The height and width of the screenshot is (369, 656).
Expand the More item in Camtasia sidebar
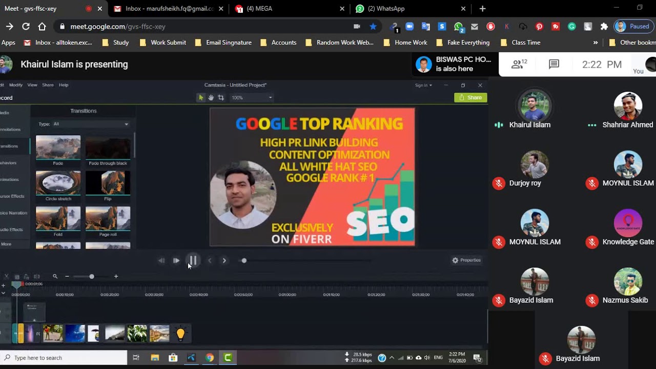(6, 244)
